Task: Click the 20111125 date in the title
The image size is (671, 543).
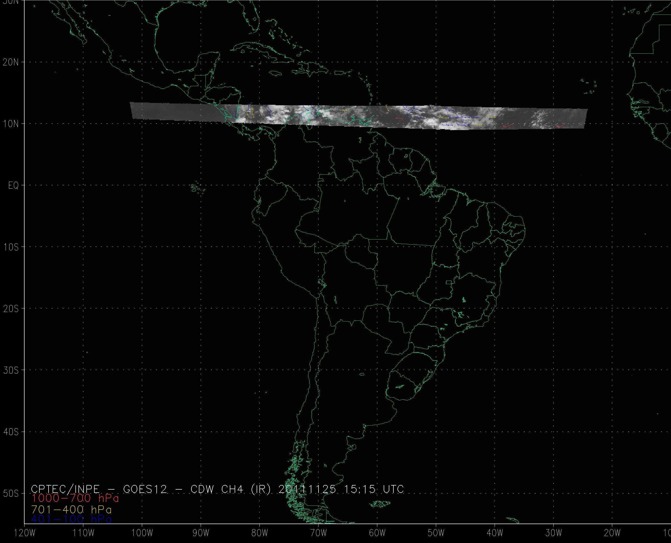Action: 307,489
